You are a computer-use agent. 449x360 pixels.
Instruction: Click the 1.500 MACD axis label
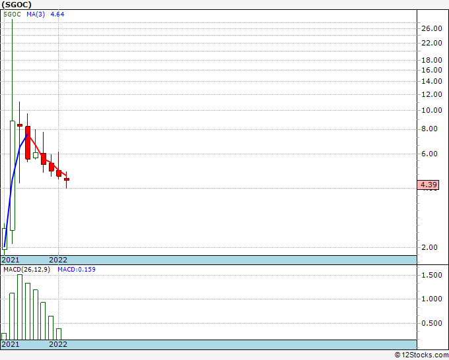(x=432, y=275)
